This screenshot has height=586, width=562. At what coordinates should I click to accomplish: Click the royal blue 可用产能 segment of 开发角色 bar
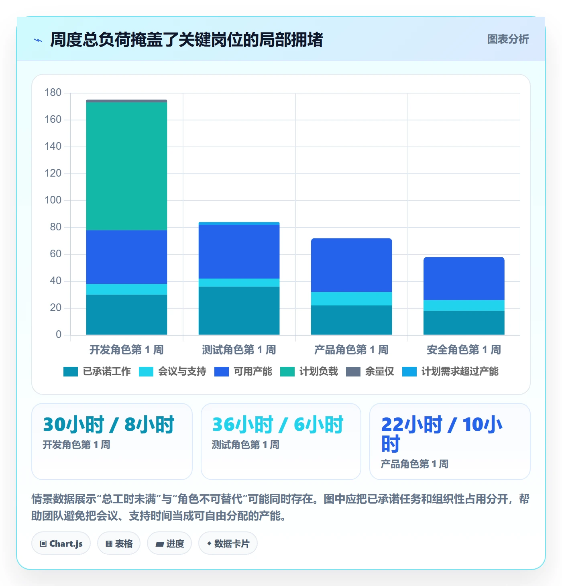(x=126, y=257)
